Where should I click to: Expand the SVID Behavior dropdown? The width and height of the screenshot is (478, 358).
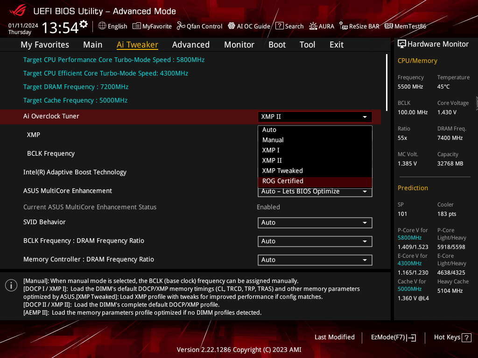point(315,223)
